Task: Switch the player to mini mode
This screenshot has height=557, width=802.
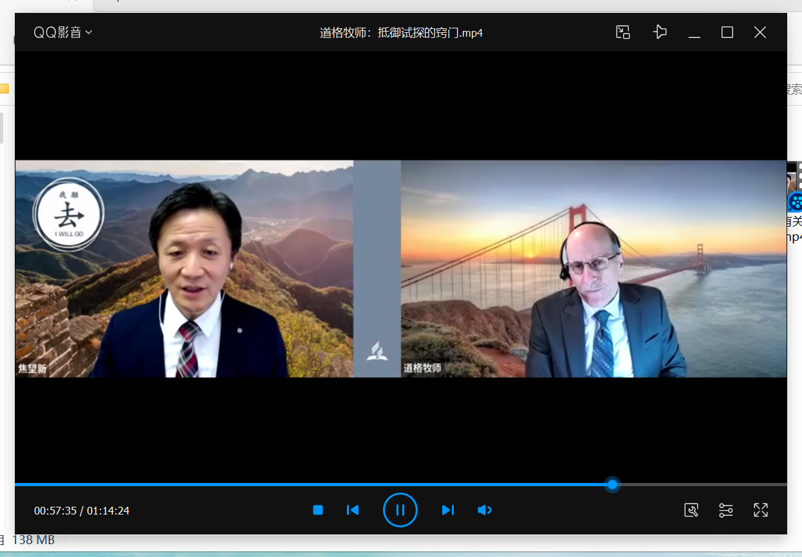Action: click(622, 32)
